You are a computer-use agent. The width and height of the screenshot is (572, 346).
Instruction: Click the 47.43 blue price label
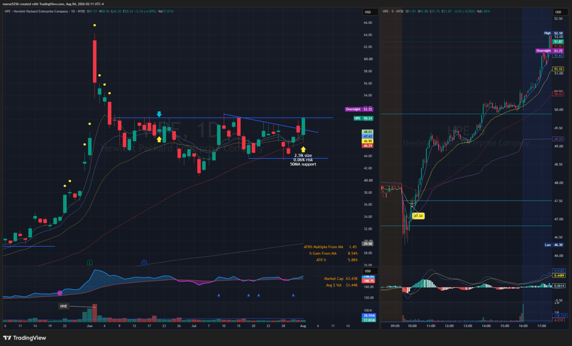368,137
